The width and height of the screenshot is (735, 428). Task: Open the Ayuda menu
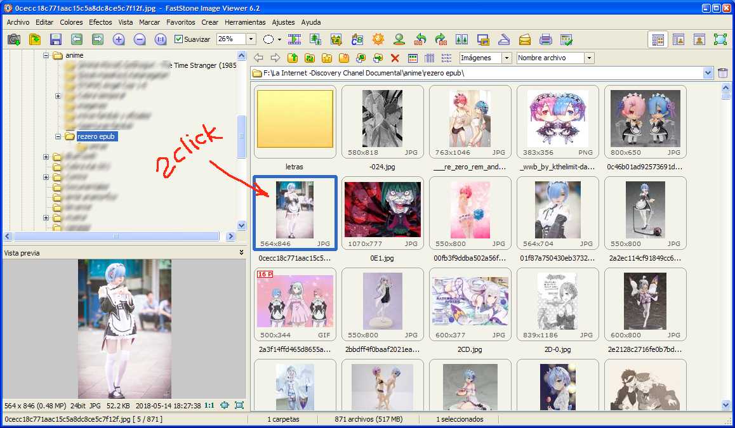(311, 22)
